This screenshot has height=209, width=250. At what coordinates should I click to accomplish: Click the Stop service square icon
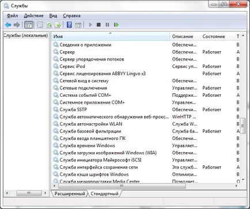pos(99,25)
